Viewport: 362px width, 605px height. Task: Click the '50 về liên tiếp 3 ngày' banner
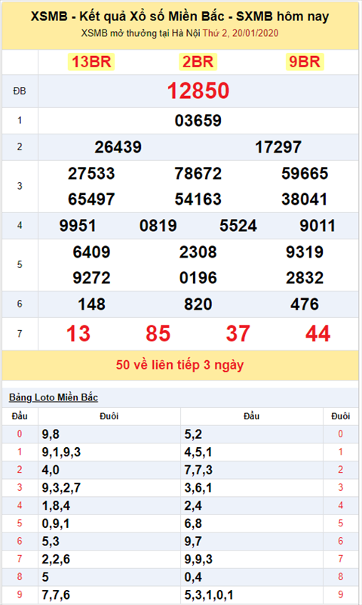pos(179,365)
